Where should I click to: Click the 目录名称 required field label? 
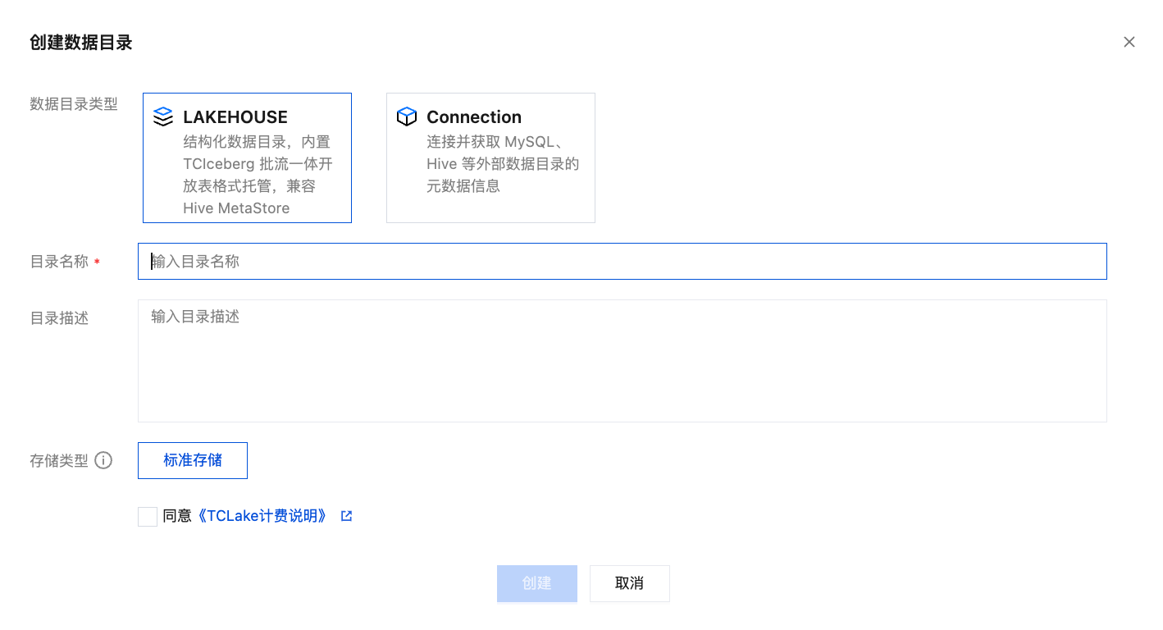point(59,262)
